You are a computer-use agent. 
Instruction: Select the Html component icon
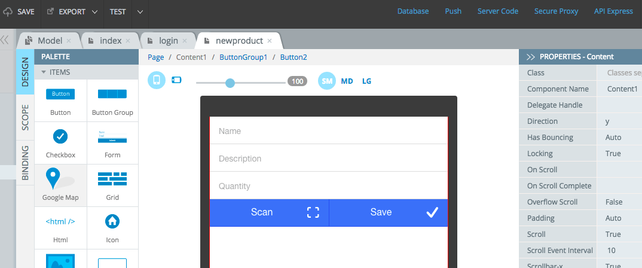(60, 222)
